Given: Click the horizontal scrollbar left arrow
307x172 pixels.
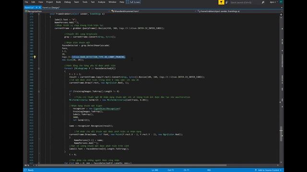Looking at the screenshot, I should pos(36,165).
